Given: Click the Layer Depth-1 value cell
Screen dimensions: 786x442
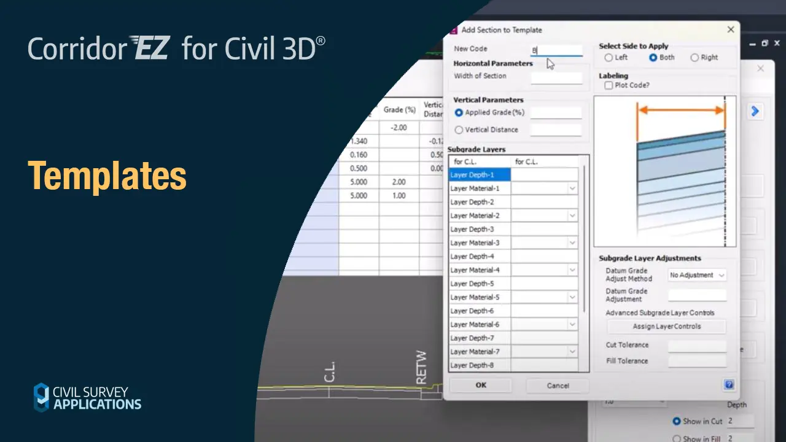Looking at the screenshot, I should 545,175.
